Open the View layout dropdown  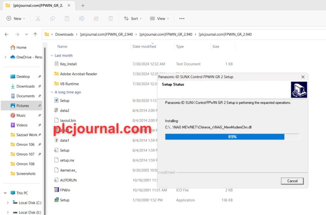click(x=159, y=19)
